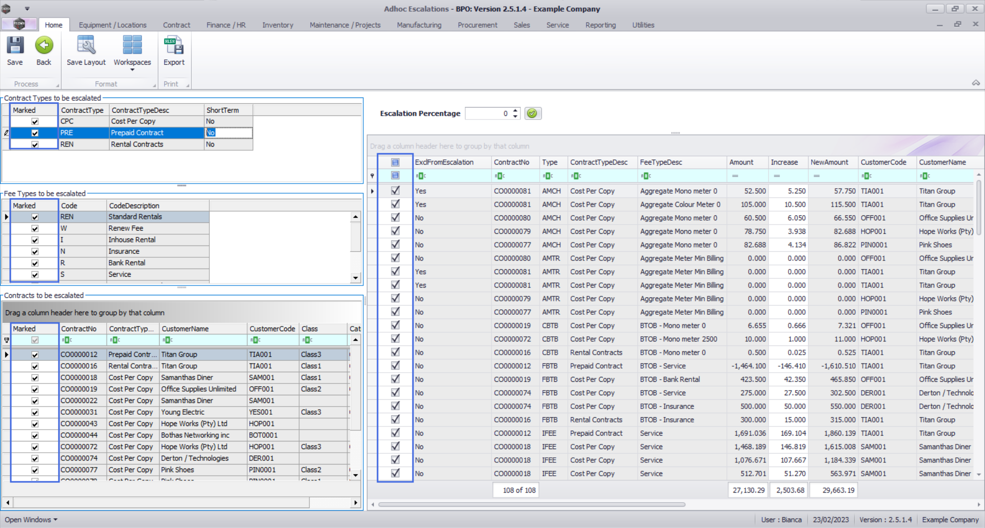This screenshot has height=528, width=985.
Task: Uncheck the CPC contract type checkbox
Action: point(35,121)
